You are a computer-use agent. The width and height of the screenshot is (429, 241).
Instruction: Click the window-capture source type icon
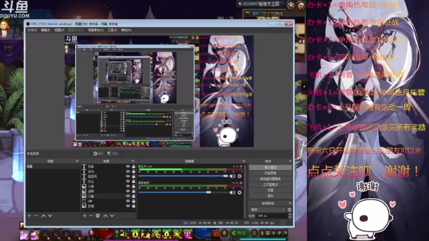(x=84, y=201)
